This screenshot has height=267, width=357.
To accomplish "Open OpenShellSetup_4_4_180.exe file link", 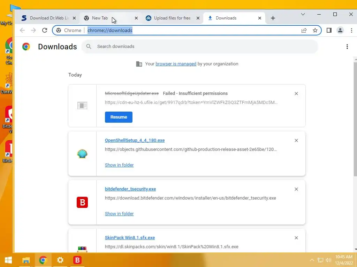I will pos(135,140).
